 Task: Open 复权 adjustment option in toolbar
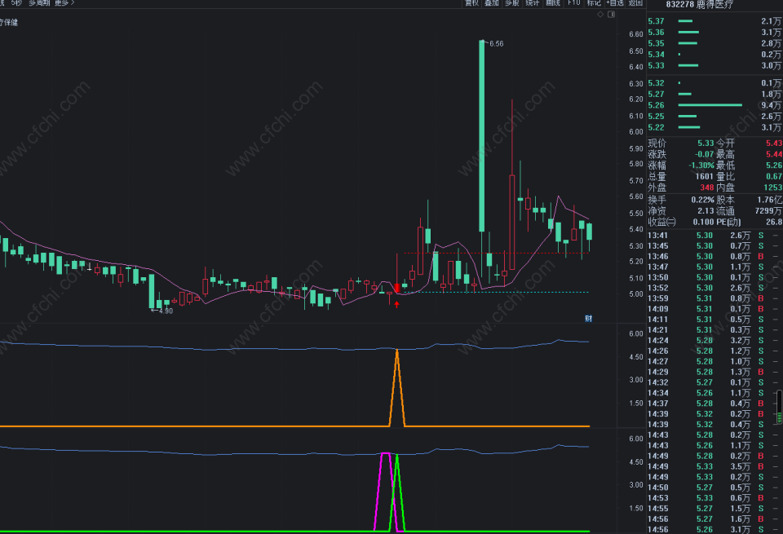pyautogui.click(x=472, y=3)
